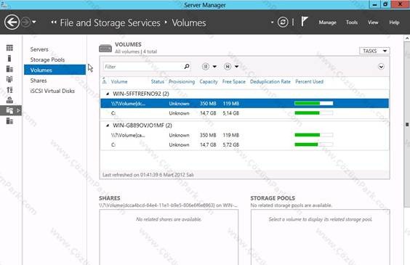Go back with the left arrow button
The width and height of the screenshot is (410, 265).
coord(12,23)
